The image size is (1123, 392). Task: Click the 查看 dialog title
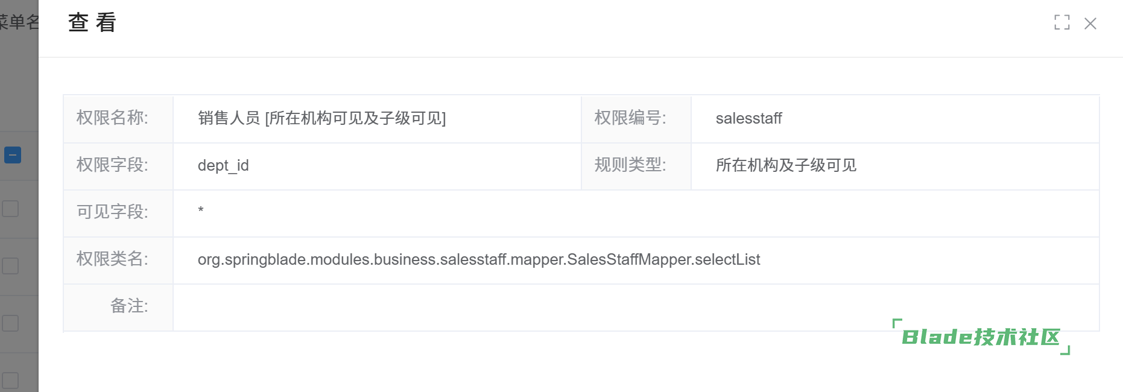[x=92, y=23]
